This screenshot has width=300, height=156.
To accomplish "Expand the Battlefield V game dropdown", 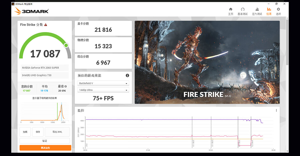I will point(103,83).
